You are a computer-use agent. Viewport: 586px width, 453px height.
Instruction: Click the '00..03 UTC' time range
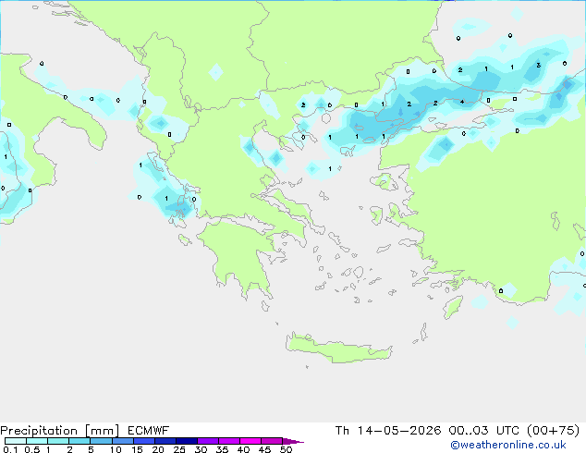click(x=484, y=431)
